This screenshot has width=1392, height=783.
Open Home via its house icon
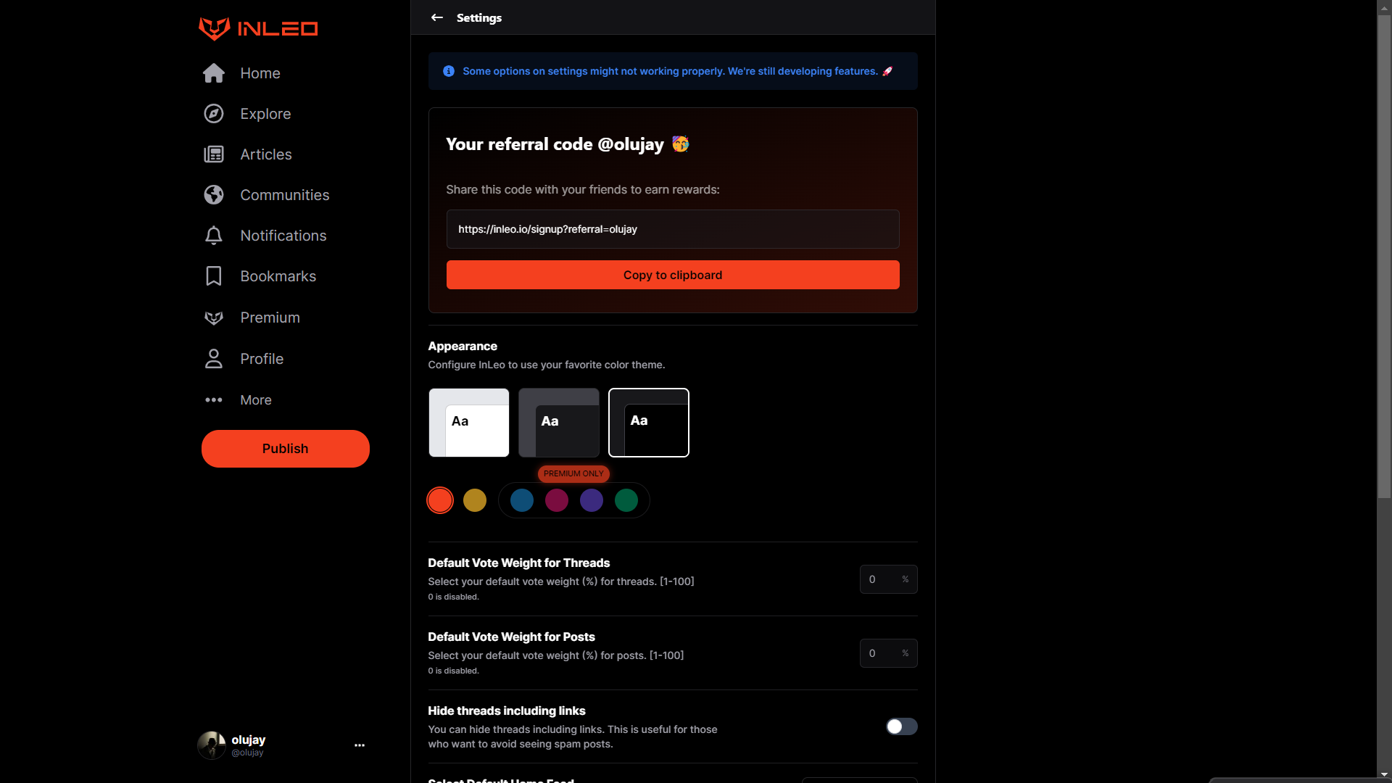point(214,73)
